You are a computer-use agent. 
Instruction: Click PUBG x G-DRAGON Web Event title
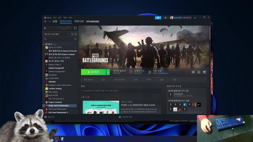pyautogui.click(x=138, y=105)
